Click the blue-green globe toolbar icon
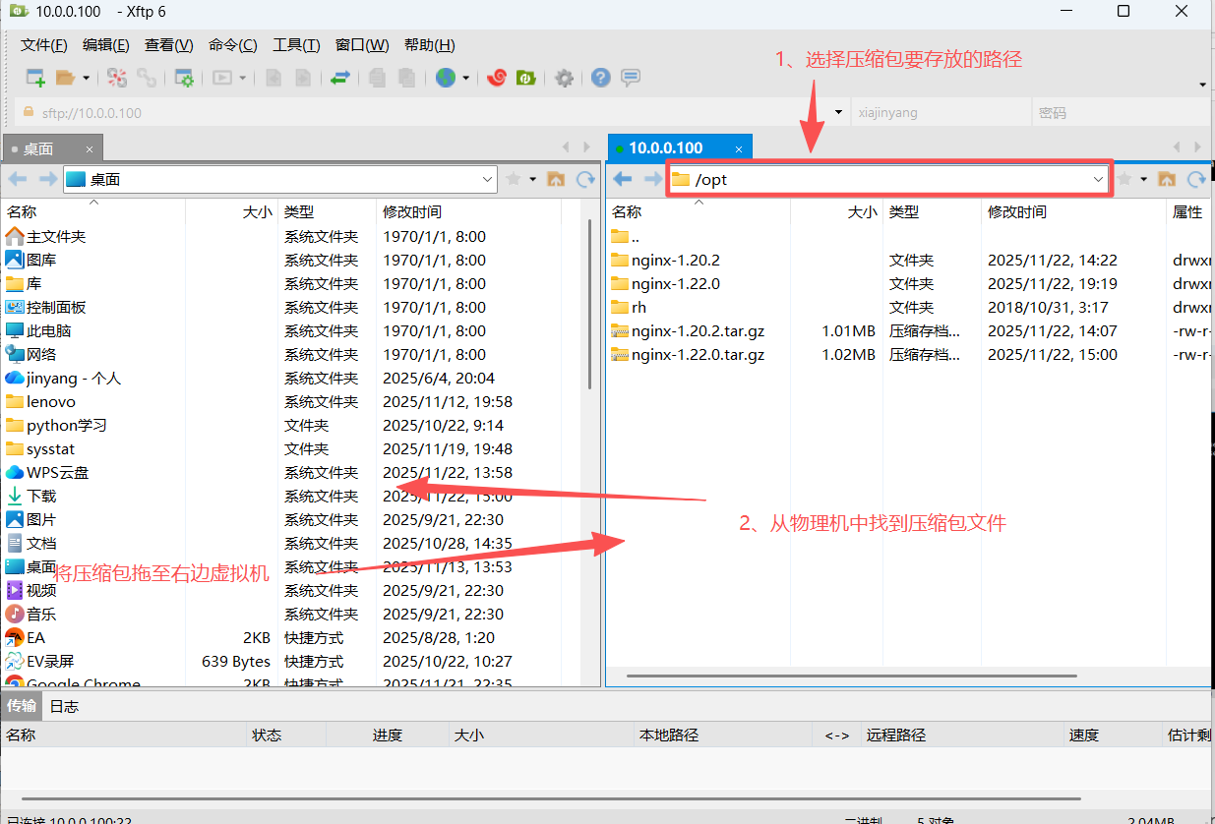Screen dimensions: 1215x824 coord(446,78)
